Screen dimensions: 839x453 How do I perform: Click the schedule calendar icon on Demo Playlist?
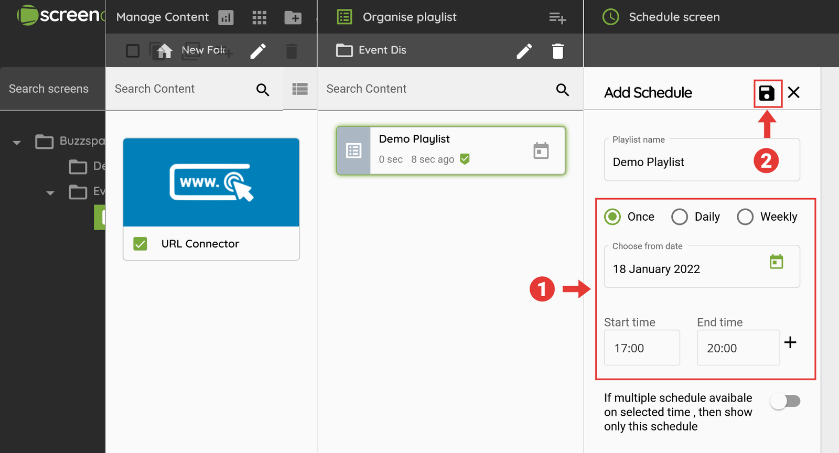pyautogui.click(x=541, y=151)
